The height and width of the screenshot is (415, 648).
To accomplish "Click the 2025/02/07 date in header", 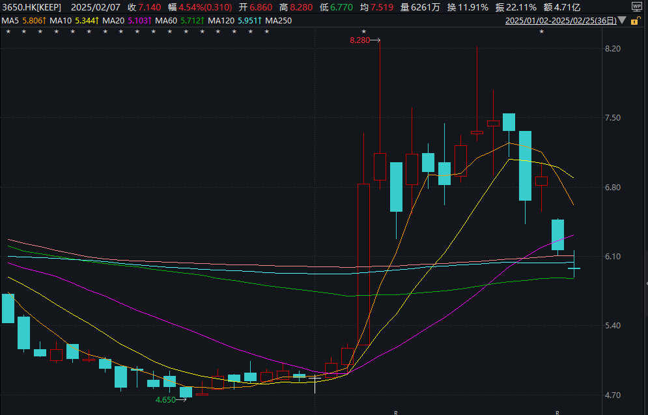I will pyautogui.click(x=96, y=7).
